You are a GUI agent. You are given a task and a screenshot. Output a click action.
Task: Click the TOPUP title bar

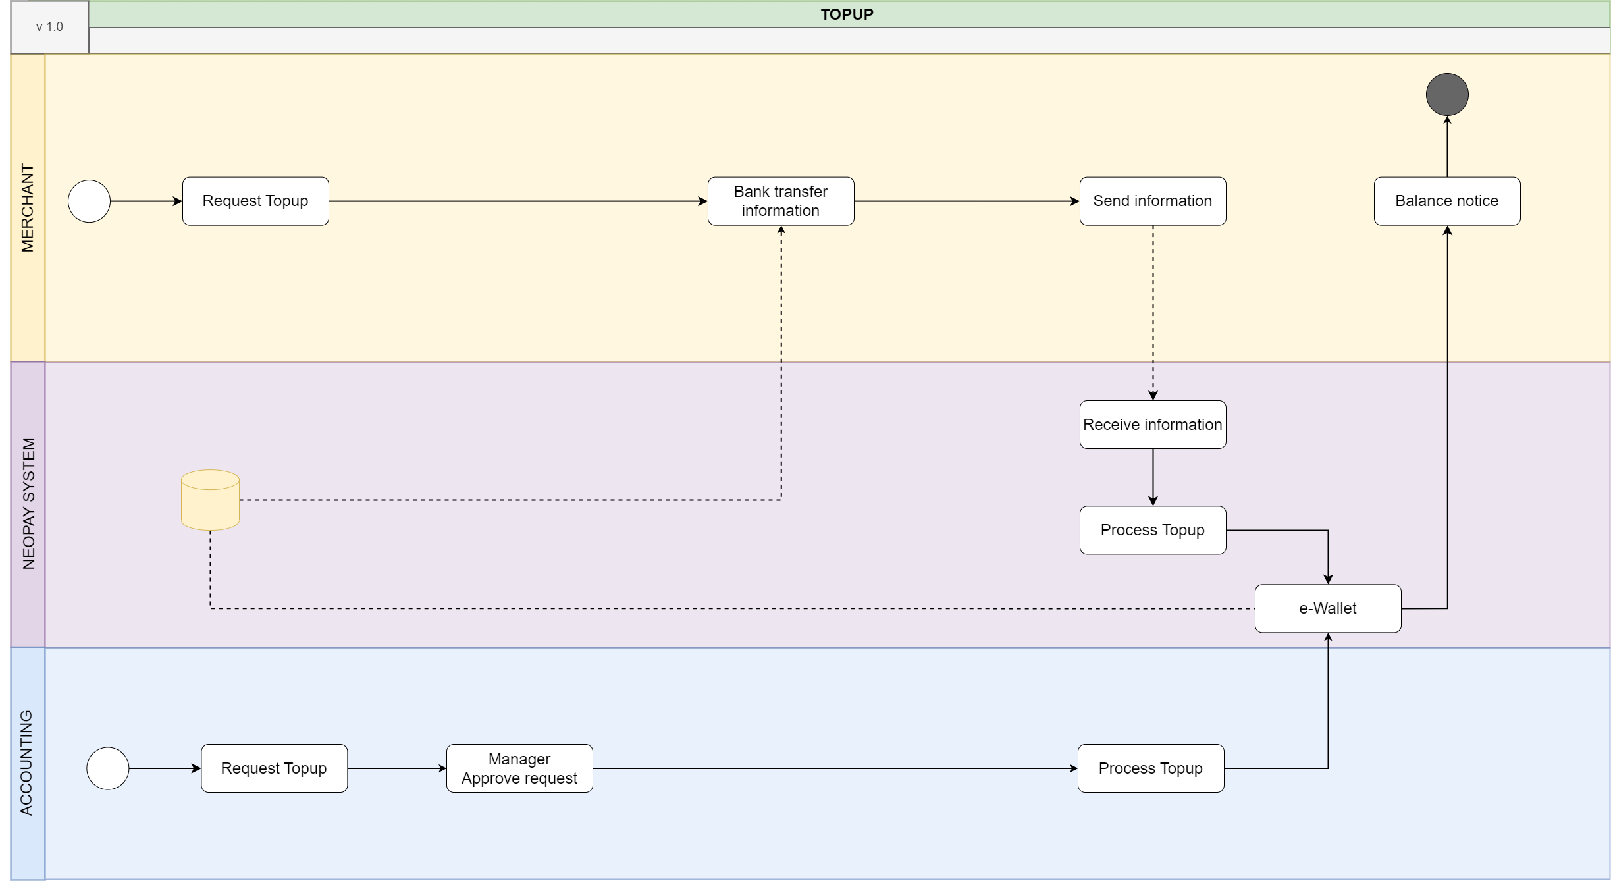point(847,14)
